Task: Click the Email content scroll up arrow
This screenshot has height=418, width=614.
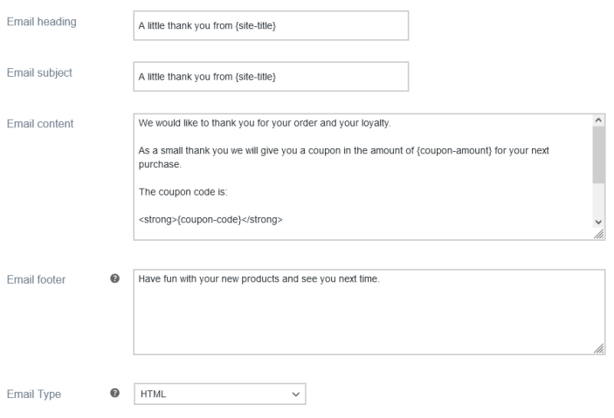Action: 598,120
